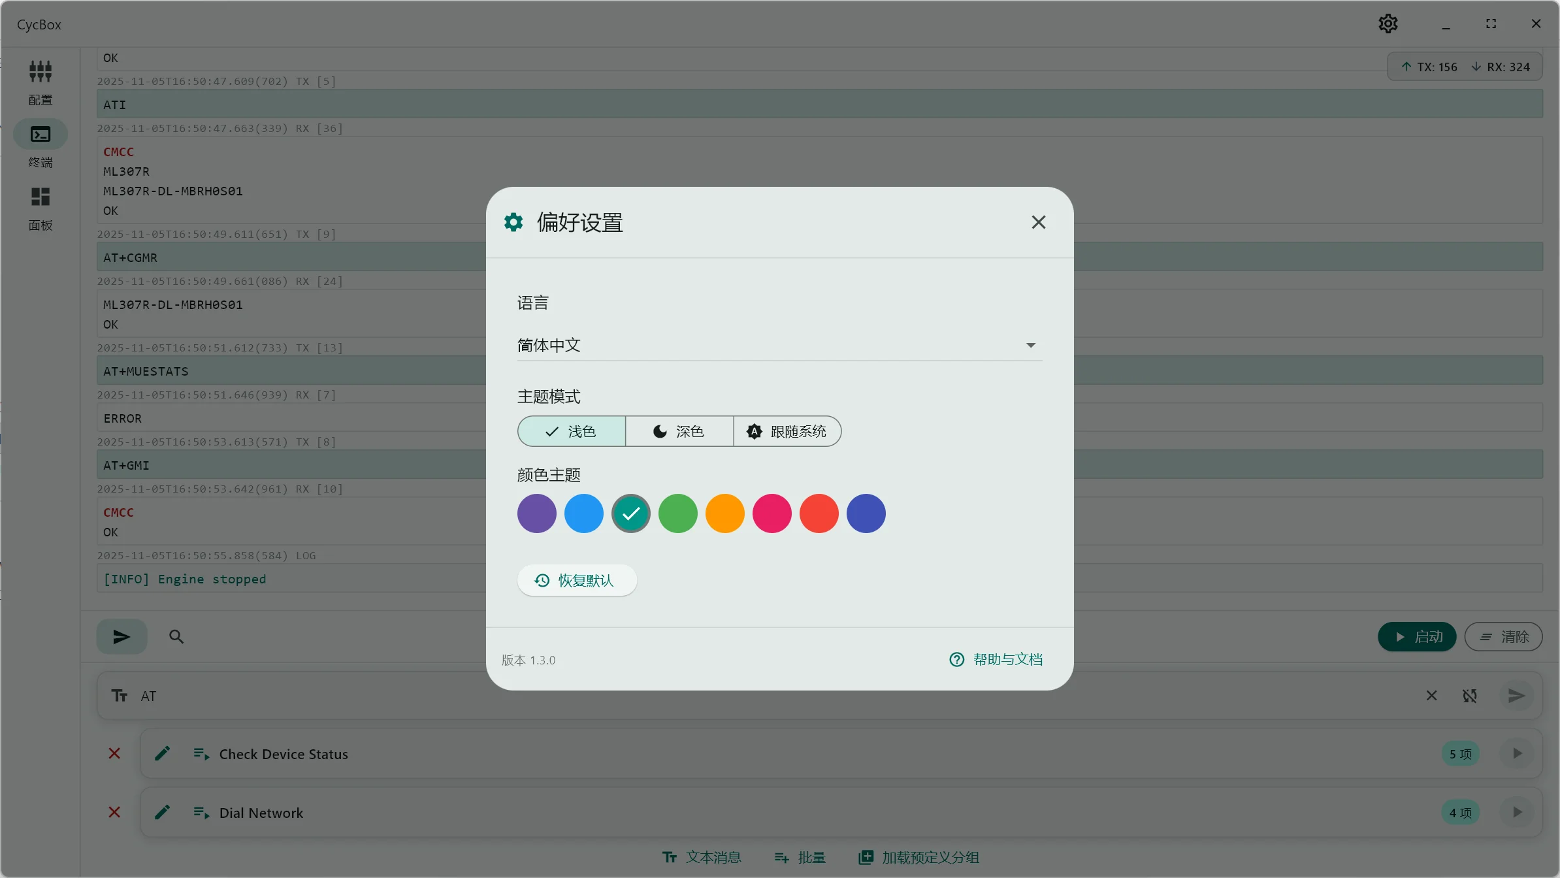Run the Dial Network group play button
This screenshot has height=878, width=1560.
pyautogui.click(x=1517, y=812)
